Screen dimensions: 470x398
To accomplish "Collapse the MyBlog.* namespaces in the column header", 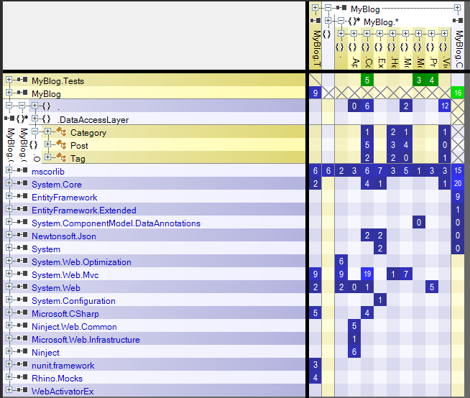I will 341,21.
